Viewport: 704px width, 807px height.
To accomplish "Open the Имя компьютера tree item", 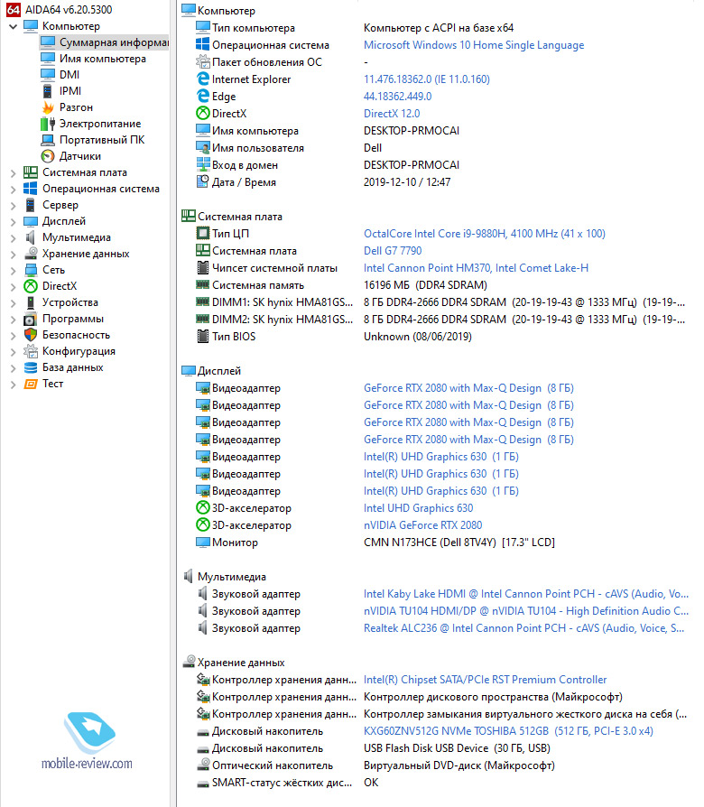I will (102, 59).
